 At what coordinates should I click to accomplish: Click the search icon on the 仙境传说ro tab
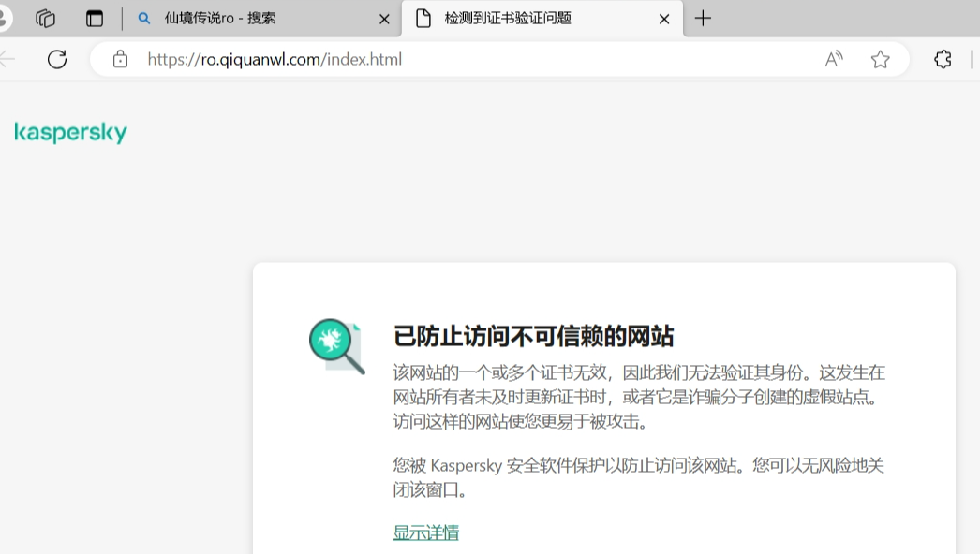[143, 19]
